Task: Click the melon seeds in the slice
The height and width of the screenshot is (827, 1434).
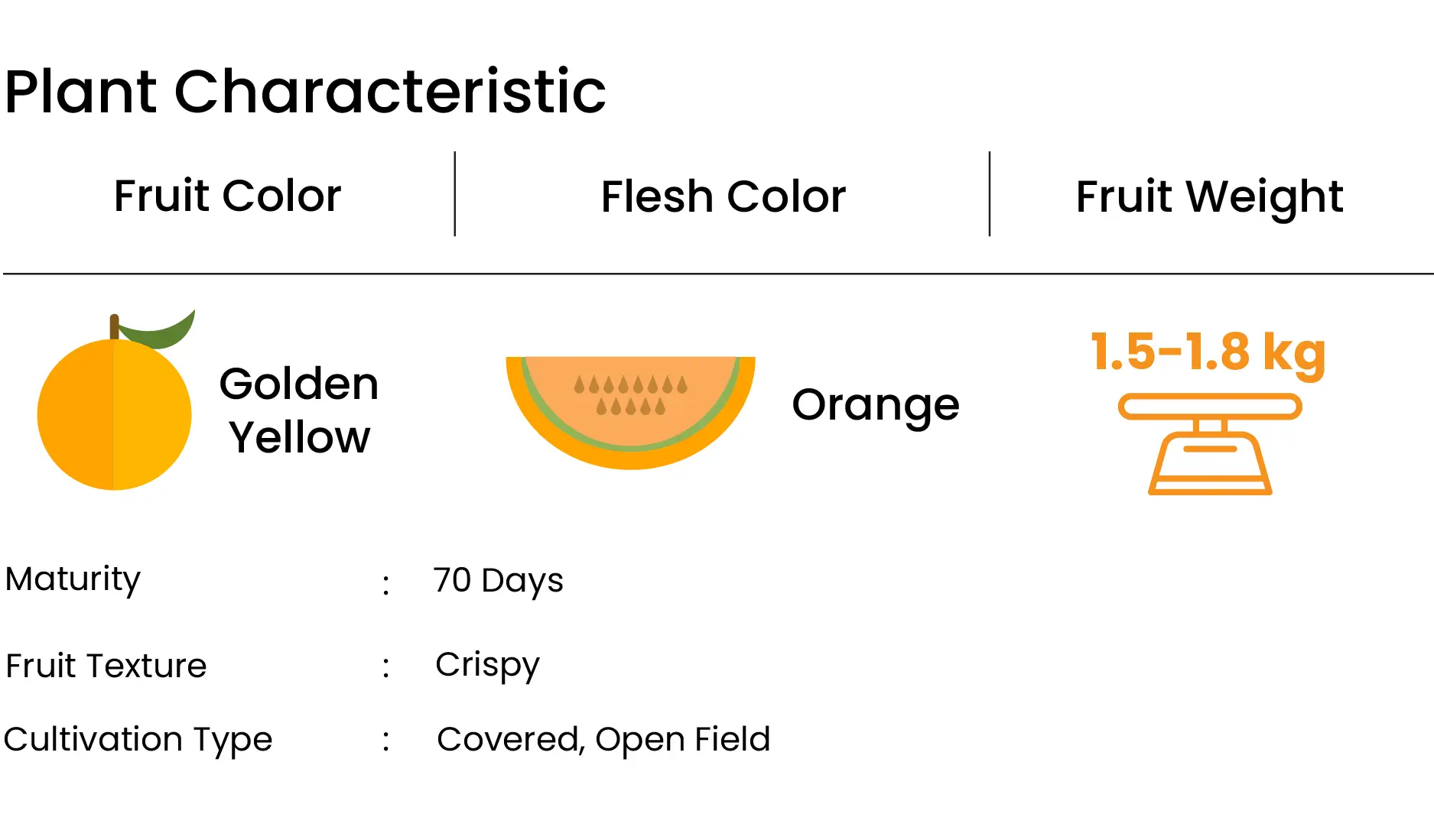Action: [x=631, y=395]
